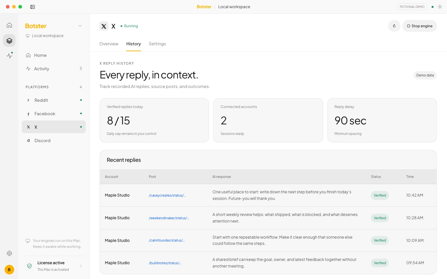447x279 pixels.
Task: Stop the engine
Action: pos(420,26)
